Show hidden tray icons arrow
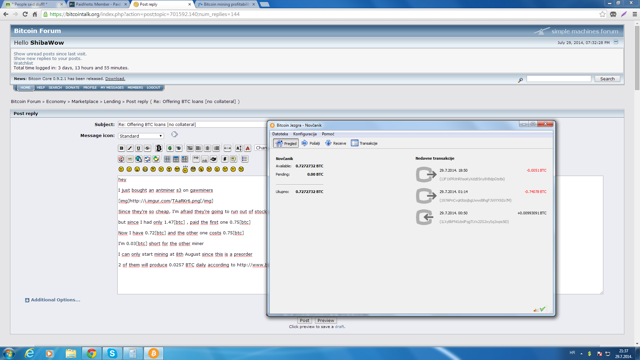Image resolution: width=640 pixels, height=360 pixels. click(581, 353)
